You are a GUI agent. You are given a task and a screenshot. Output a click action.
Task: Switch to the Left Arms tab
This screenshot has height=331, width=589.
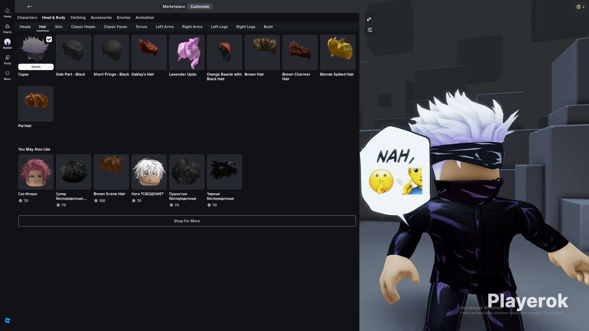click(x=165, y=27)
